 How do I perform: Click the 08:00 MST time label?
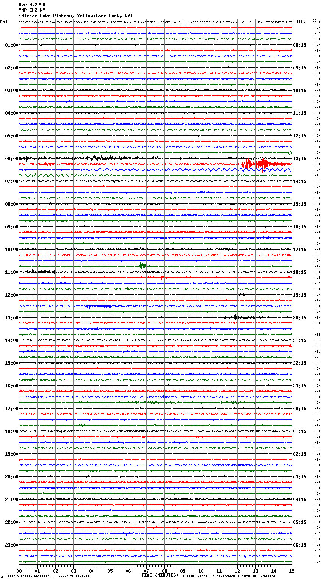12,204
